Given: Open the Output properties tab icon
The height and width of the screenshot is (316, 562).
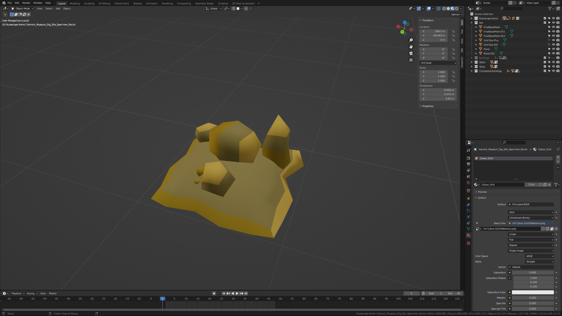Looking at the screenshot, I should pos(468,164).
